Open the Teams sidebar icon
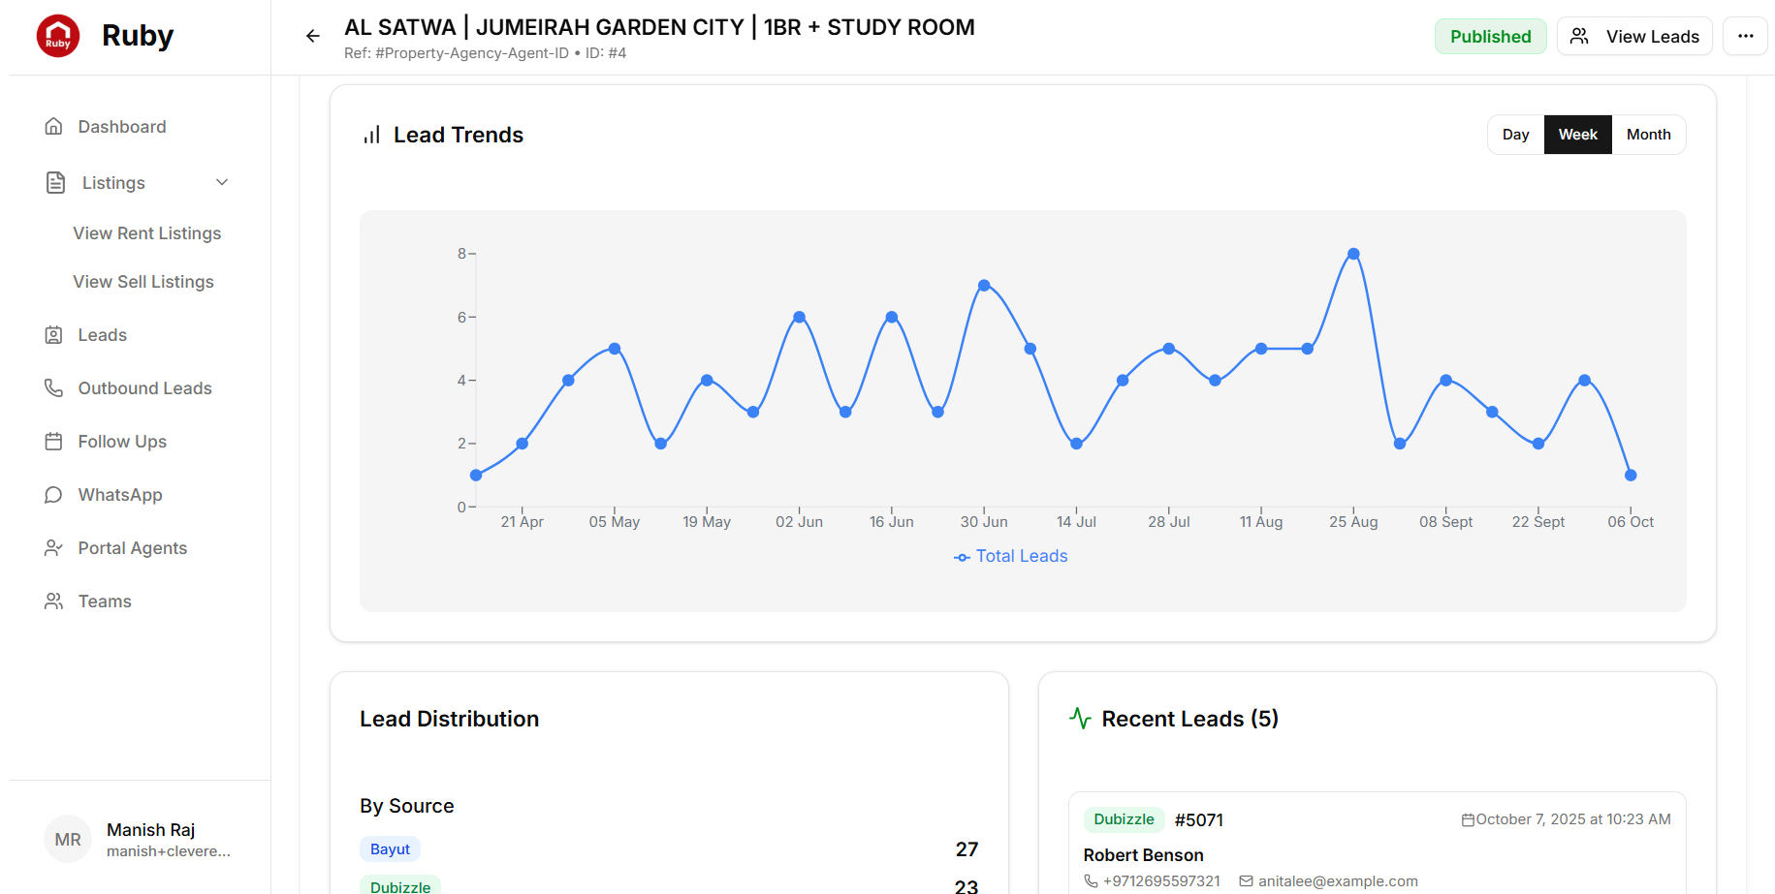This screenshot has height=894, width=1775. tap(54, 601)
